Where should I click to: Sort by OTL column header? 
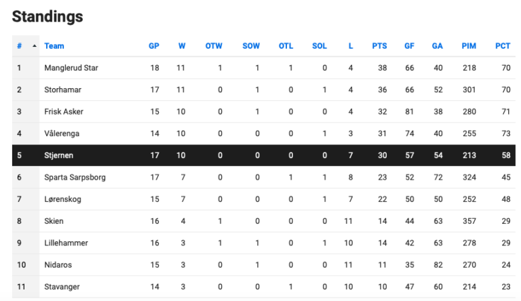coord(286,46)
